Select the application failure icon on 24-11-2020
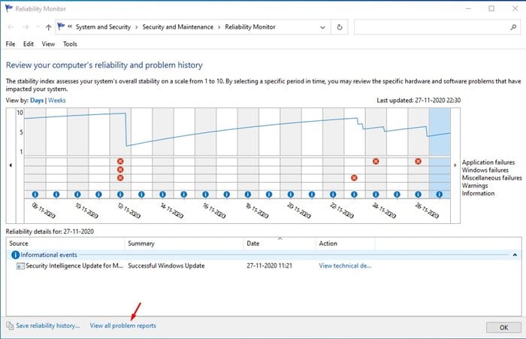This screenshot has height=339, width=526. click(x=376, y=162)
